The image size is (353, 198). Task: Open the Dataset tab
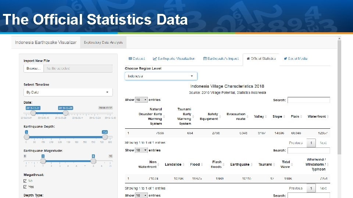[137, 59]
